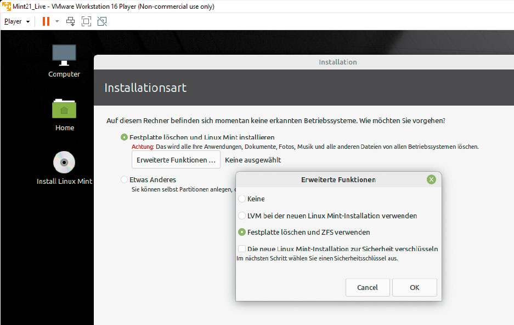Pause the virtual machine with orange pause icon
This screenshot has height=325, width=514.
coord(46,21)
